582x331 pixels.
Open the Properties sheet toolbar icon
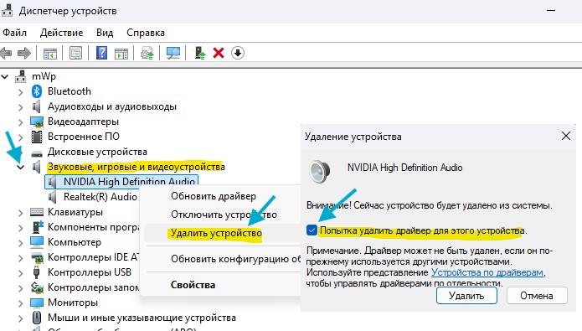point(75,53)
